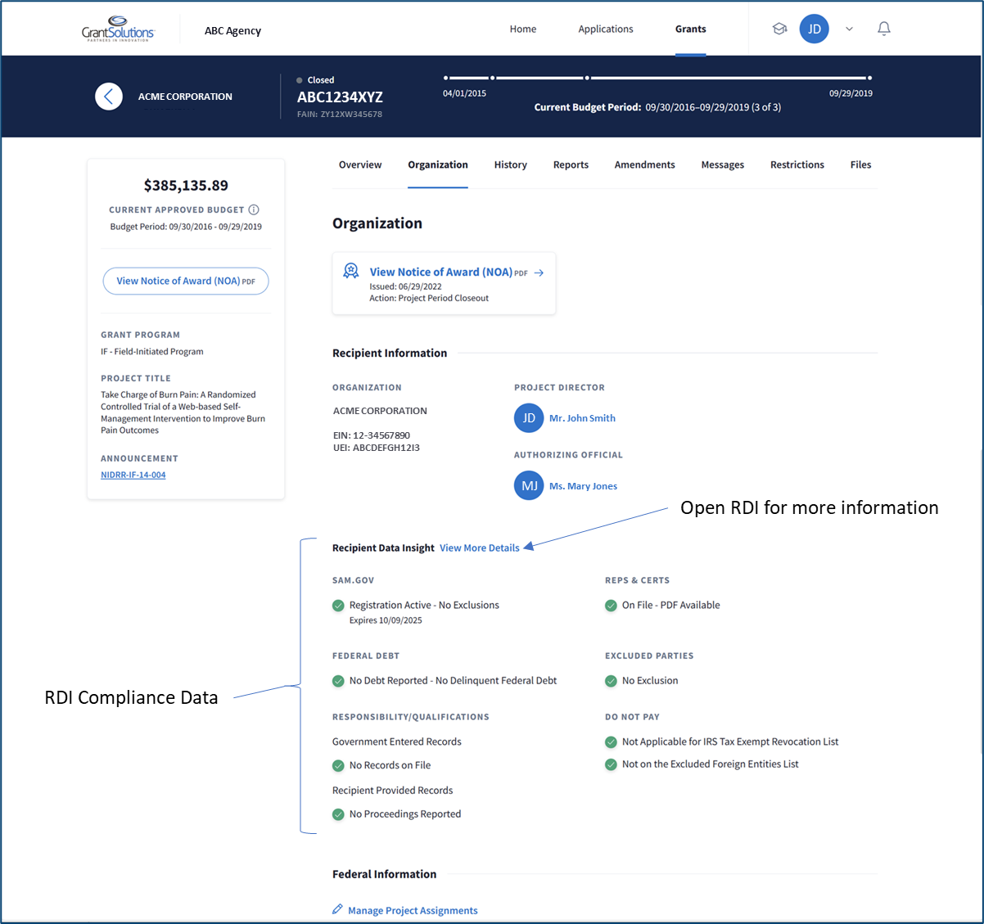
Task: Click the pencil icon for Manage Project Assignments
Action: point(337,909)
